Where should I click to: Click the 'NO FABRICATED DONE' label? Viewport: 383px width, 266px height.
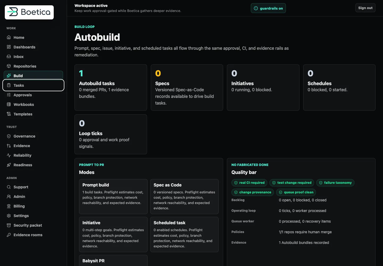tap(250, 165)
